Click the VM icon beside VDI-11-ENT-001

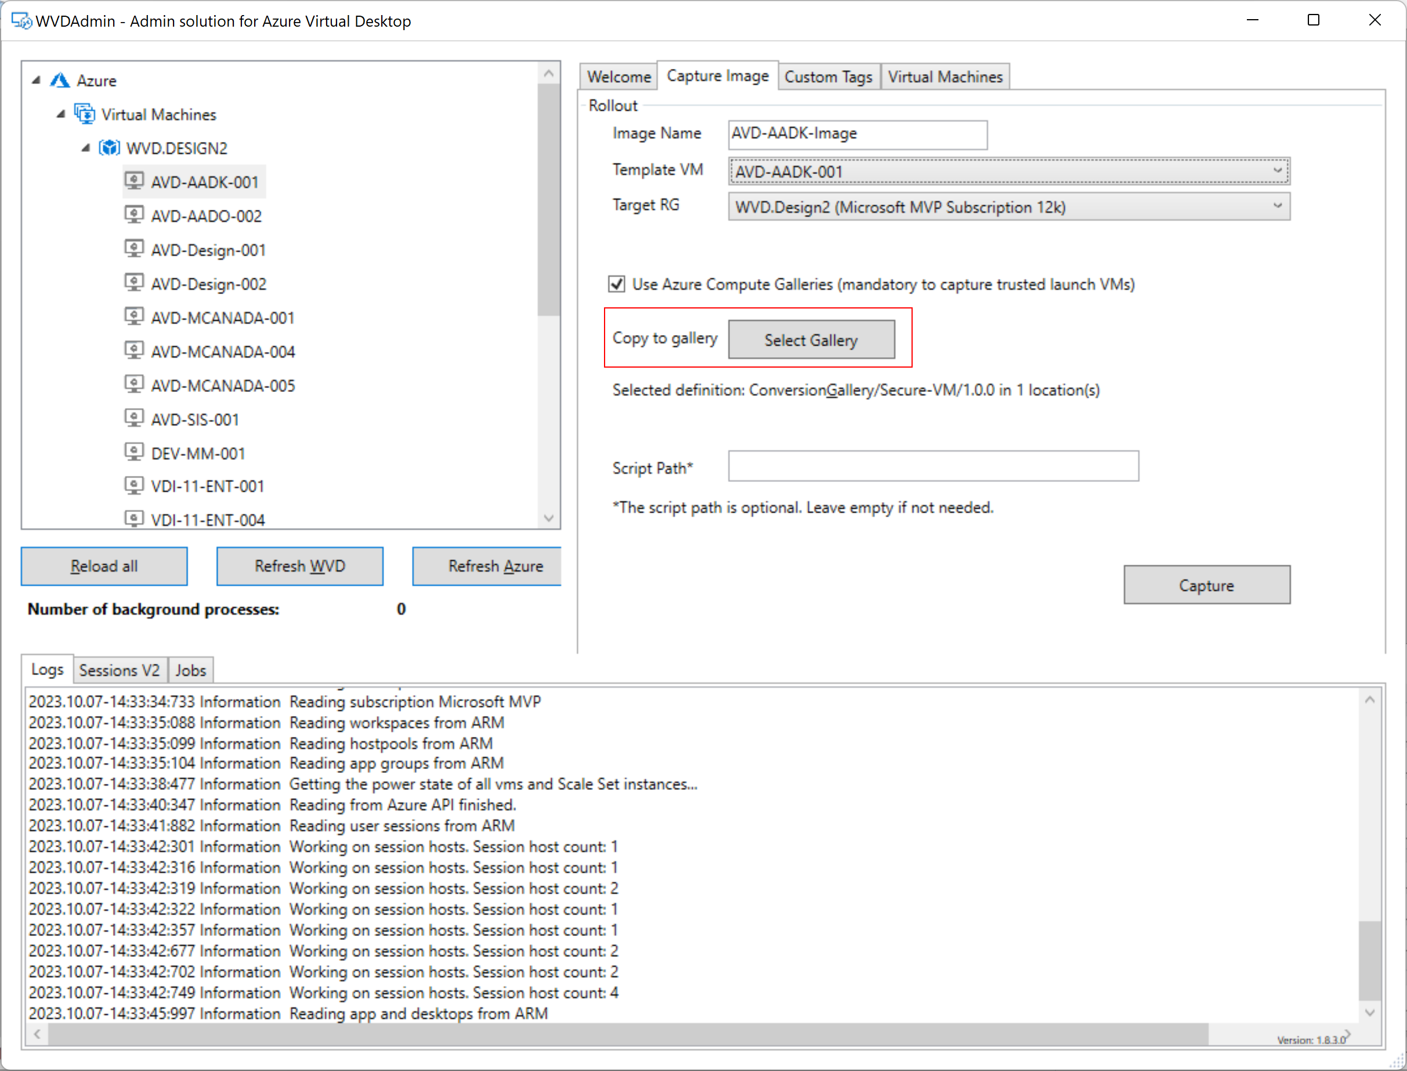pyautogui.click(x=134, y=486)
